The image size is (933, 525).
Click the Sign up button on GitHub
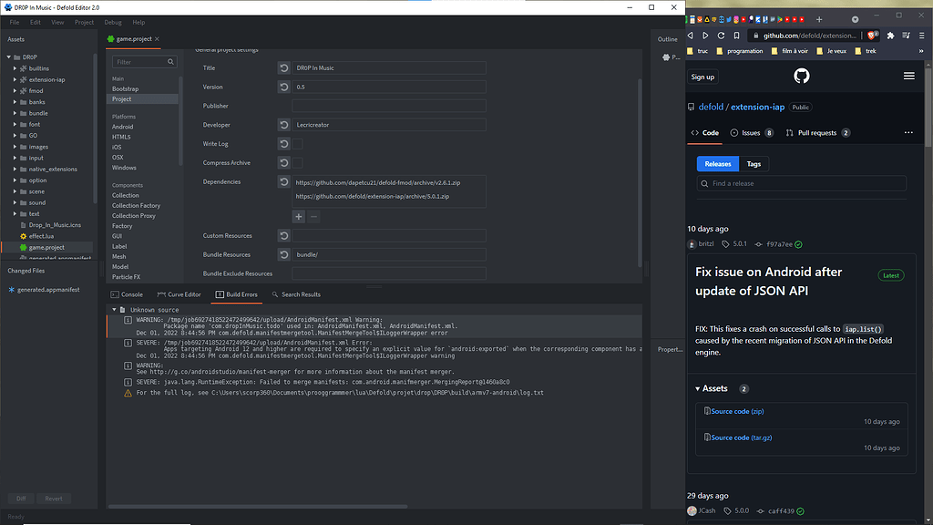point(702,77)
